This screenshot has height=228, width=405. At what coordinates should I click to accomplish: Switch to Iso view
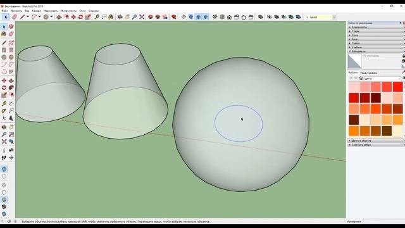[x=215, y=17]
